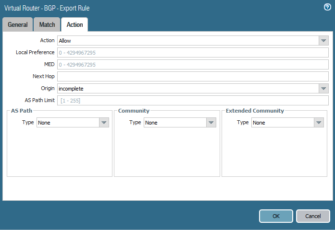The width and height of the screenshot is (335, 230).
Task: Click the Origin dropdown arrow button
Action: coord(323,89)
